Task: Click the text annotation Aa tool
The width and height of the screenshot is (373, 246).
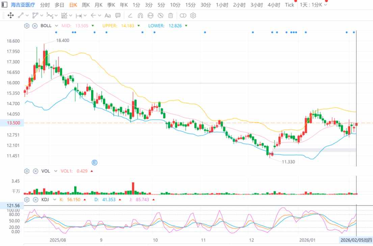Action: [x=108, y=16]
